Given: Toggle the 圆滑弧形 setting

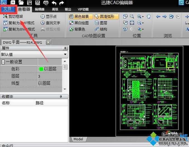Looking at the screenshot, I should 106,16.
